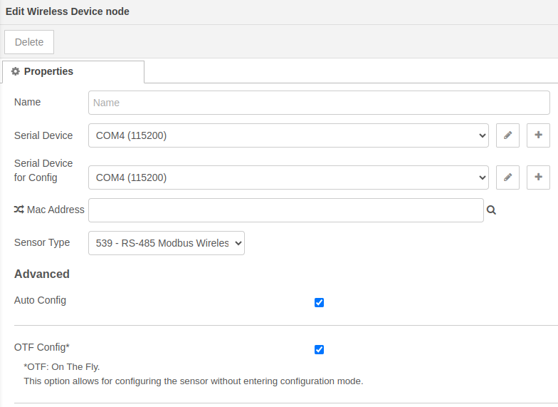Viewport: 558px width, 407px height.
Task: Open the Sensor Type dropdown
Action: pos(167,243)
